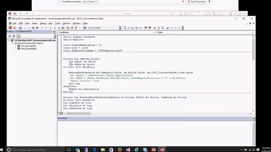
Task: Open the Windows Start menu
Action: [1, 149]
